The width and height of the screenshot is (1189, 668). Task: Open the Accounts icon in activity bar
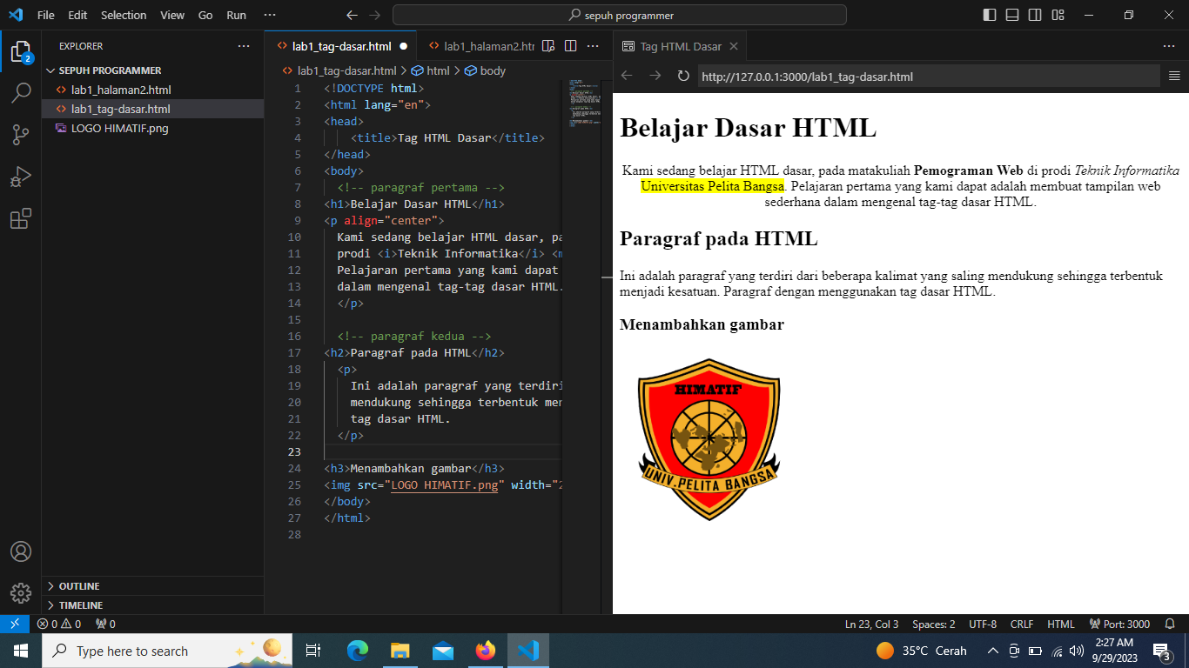coord(21,551)
